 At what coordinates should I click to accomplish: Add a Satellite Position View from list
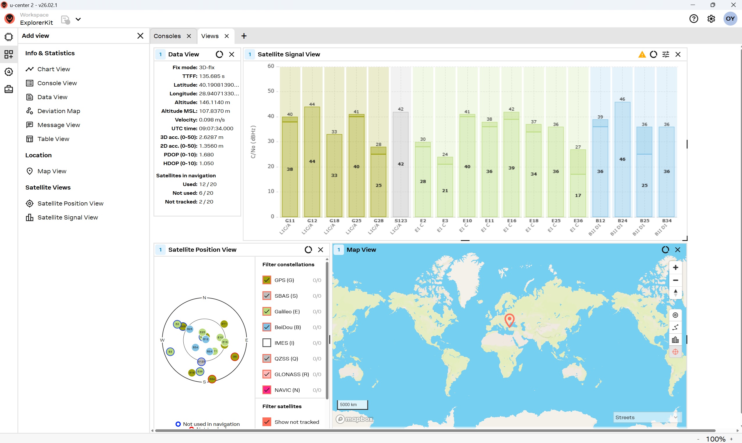coord(70,203)
